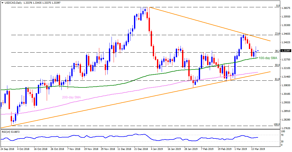This screenshot has height=152, width=292.
Task: Click 1.35930 on the price axis
Action: (286, 16)
